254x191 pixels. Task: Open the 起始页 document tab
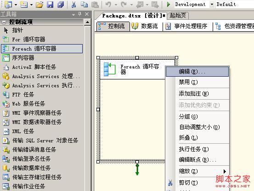point(178,16)
